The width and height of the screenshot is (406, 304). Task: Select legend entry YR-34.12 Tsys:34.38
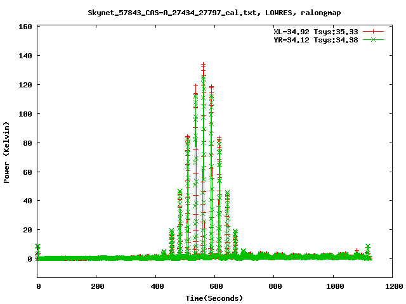[316, 40]
